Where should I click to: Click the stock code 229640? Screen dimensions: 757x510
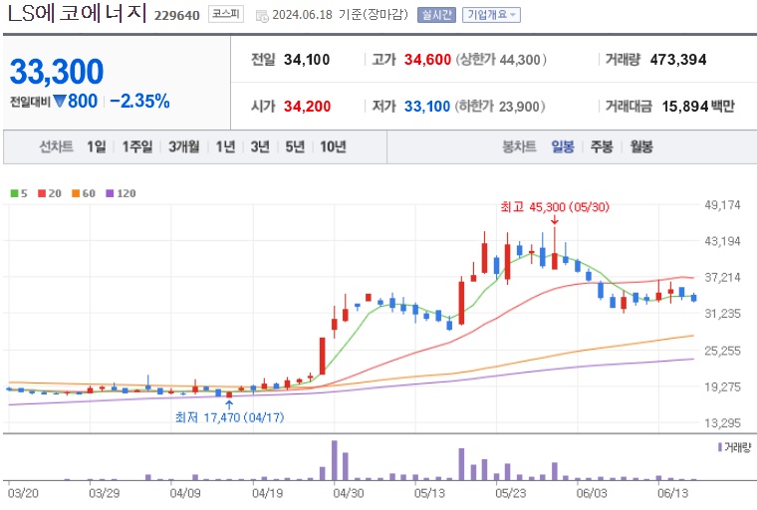176,16
